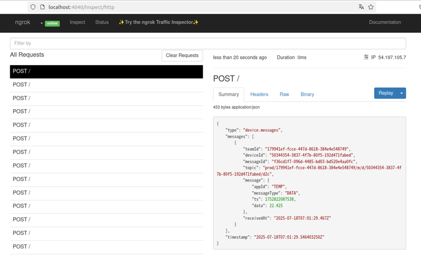Click the All Requests heading
The width and height of the screenshot is (421, 256).
tap(27, 55)
